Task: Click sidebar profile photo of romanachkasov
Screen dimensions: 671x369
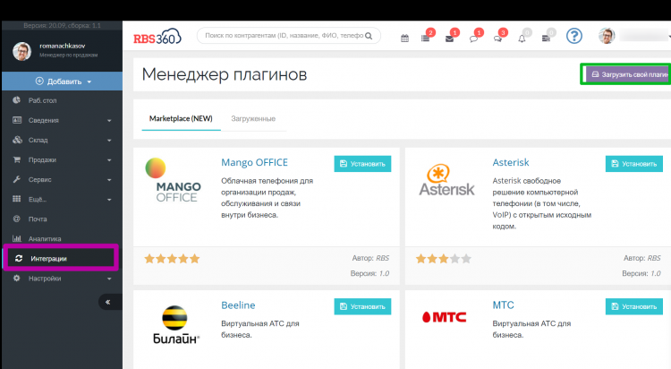Action: pos(21,51)
